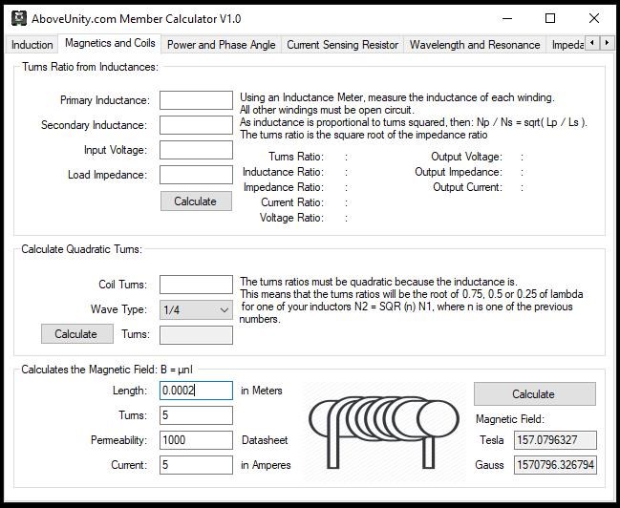This screenshot has height=508, width=620.
Task: Click the 'Impedance Ratio:' result label
Action: [284, 187]
